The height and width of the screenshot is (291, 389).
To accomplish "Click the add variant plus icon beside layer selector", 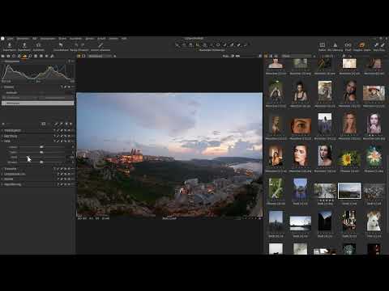I will click(115, 56).
